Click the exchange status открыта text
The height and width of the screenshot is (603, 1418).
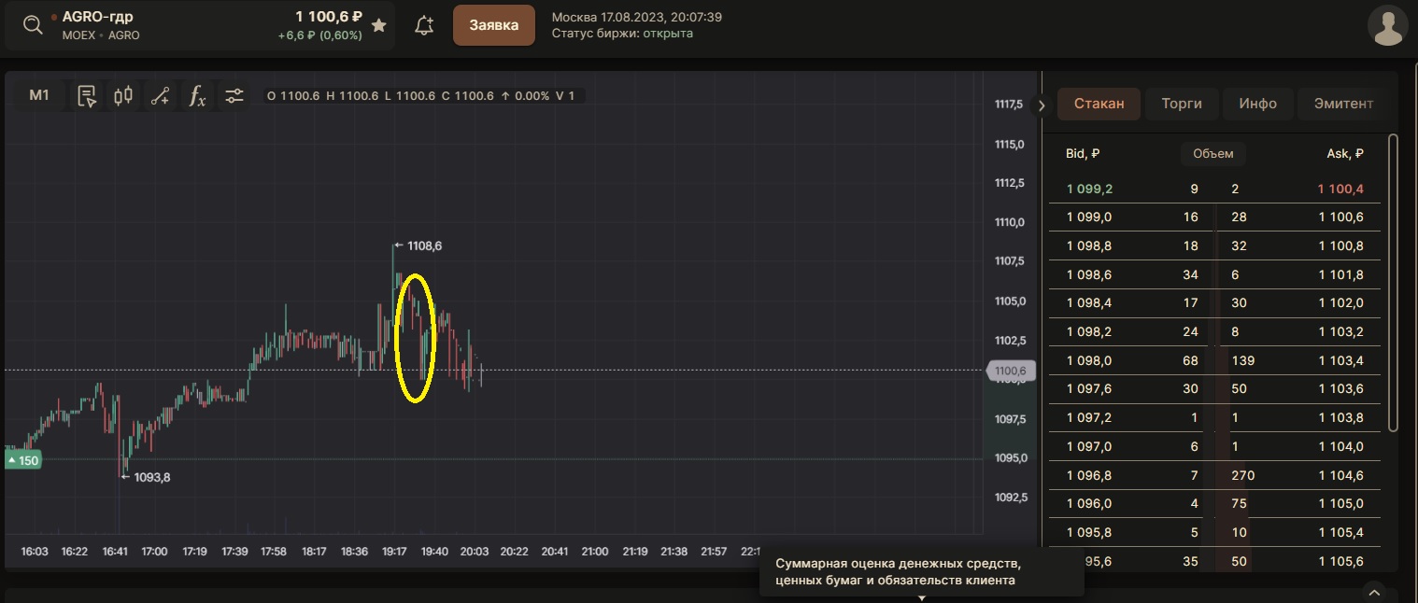pyautogui.click(x=668, y=34)
